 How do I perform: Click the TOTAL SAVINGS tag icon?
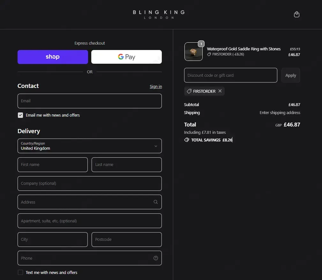tap(186, 140)
